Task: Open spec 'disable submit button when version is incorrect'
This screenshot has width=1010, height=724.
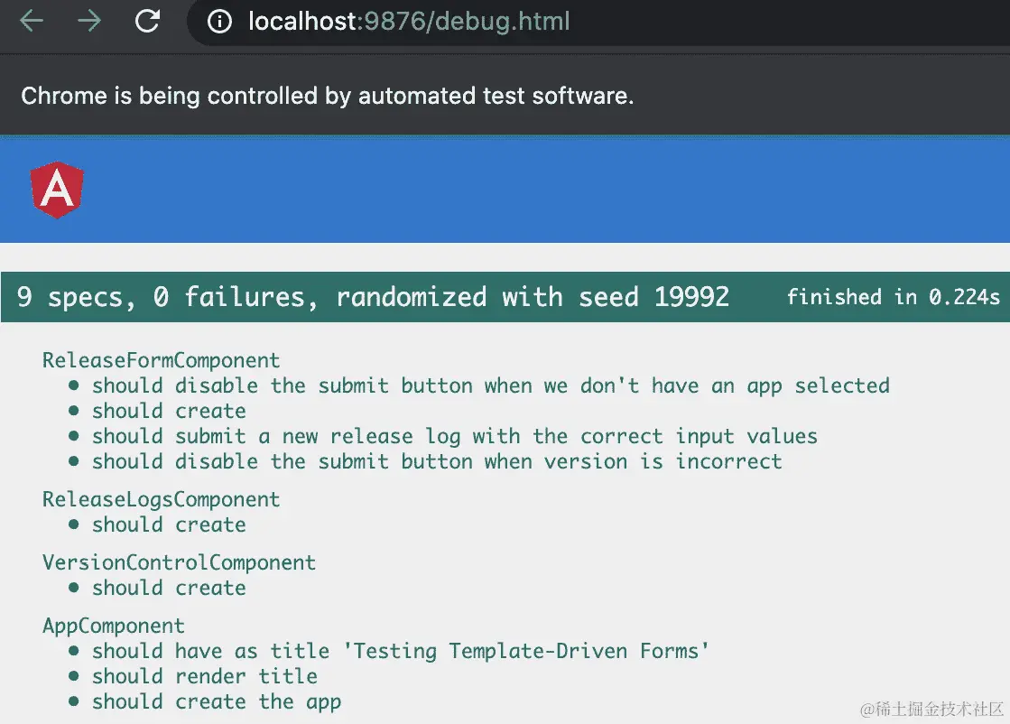Action: point(437,461)
